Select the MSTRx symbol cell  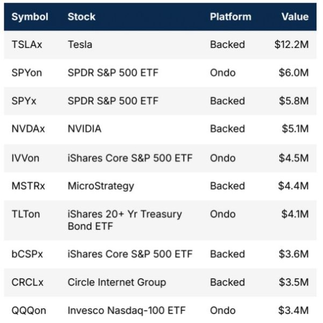coord(28,186)
